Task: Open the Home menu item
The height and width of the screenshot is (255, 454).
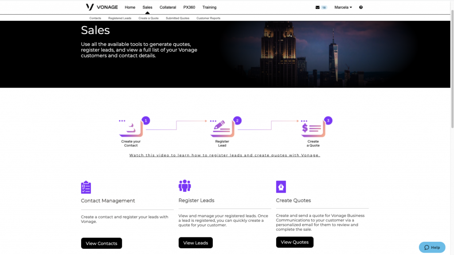Action: point(130,8)
